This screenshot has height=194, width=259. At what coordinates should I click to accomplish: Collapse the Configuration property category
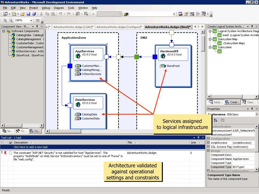click(x=208, y=138)
